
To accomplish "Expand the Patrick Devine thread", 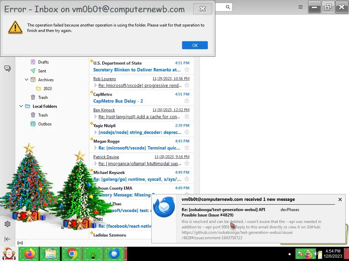I will (x=95, y=163).
